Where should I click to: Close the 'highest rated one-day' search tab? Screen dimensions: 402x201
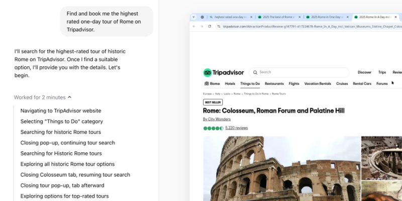pyautogui.click(x=252, y=17)
